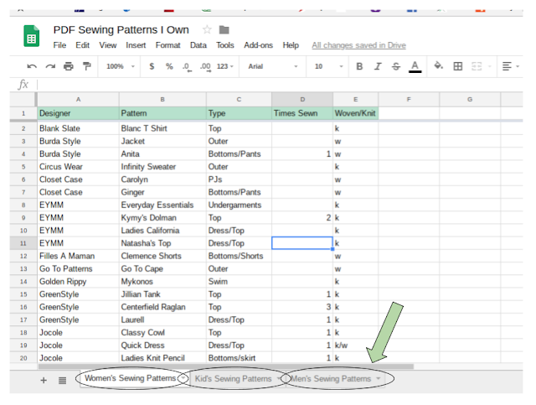Open the Data menu
This screenshot has height=405, width=536.
pos(198,45)
